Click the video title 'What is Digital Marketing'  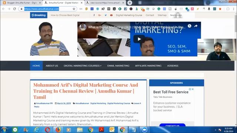[x=137, y=27]
